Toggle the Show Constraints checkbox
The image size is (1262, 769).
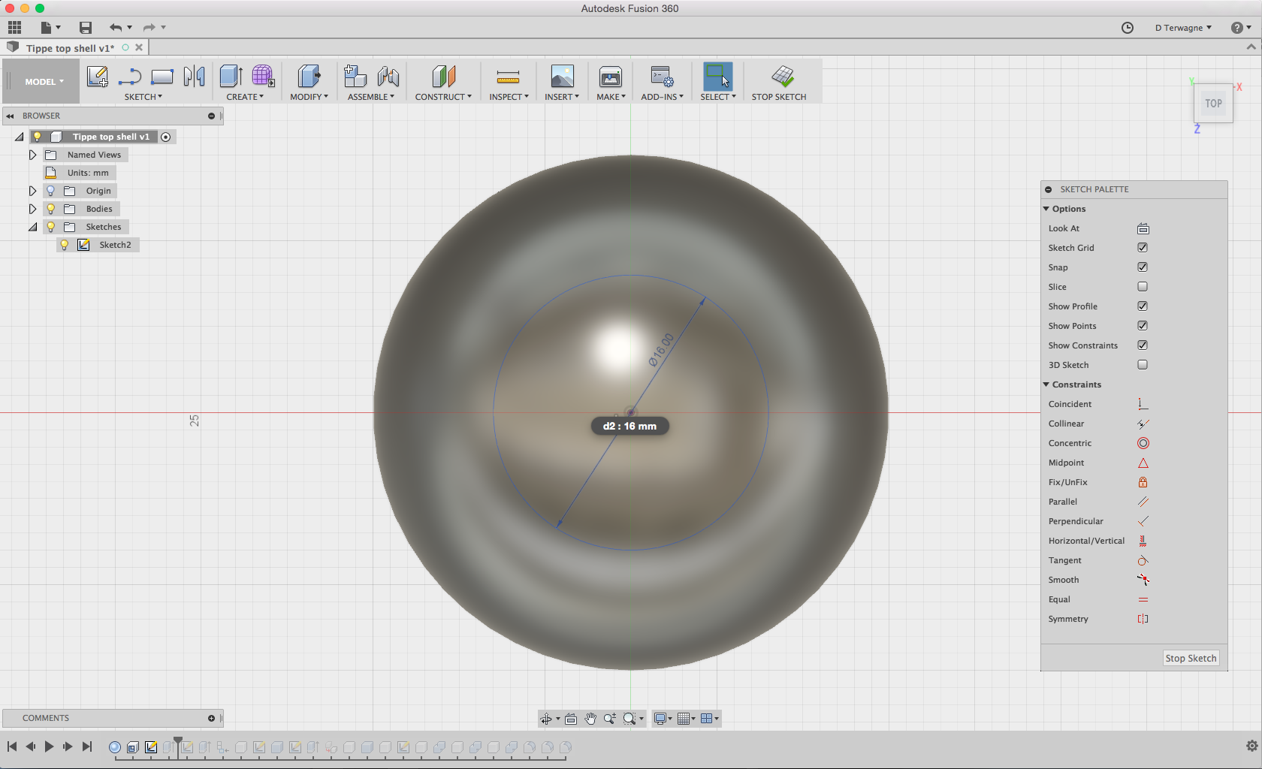(x=1143, y=345)
